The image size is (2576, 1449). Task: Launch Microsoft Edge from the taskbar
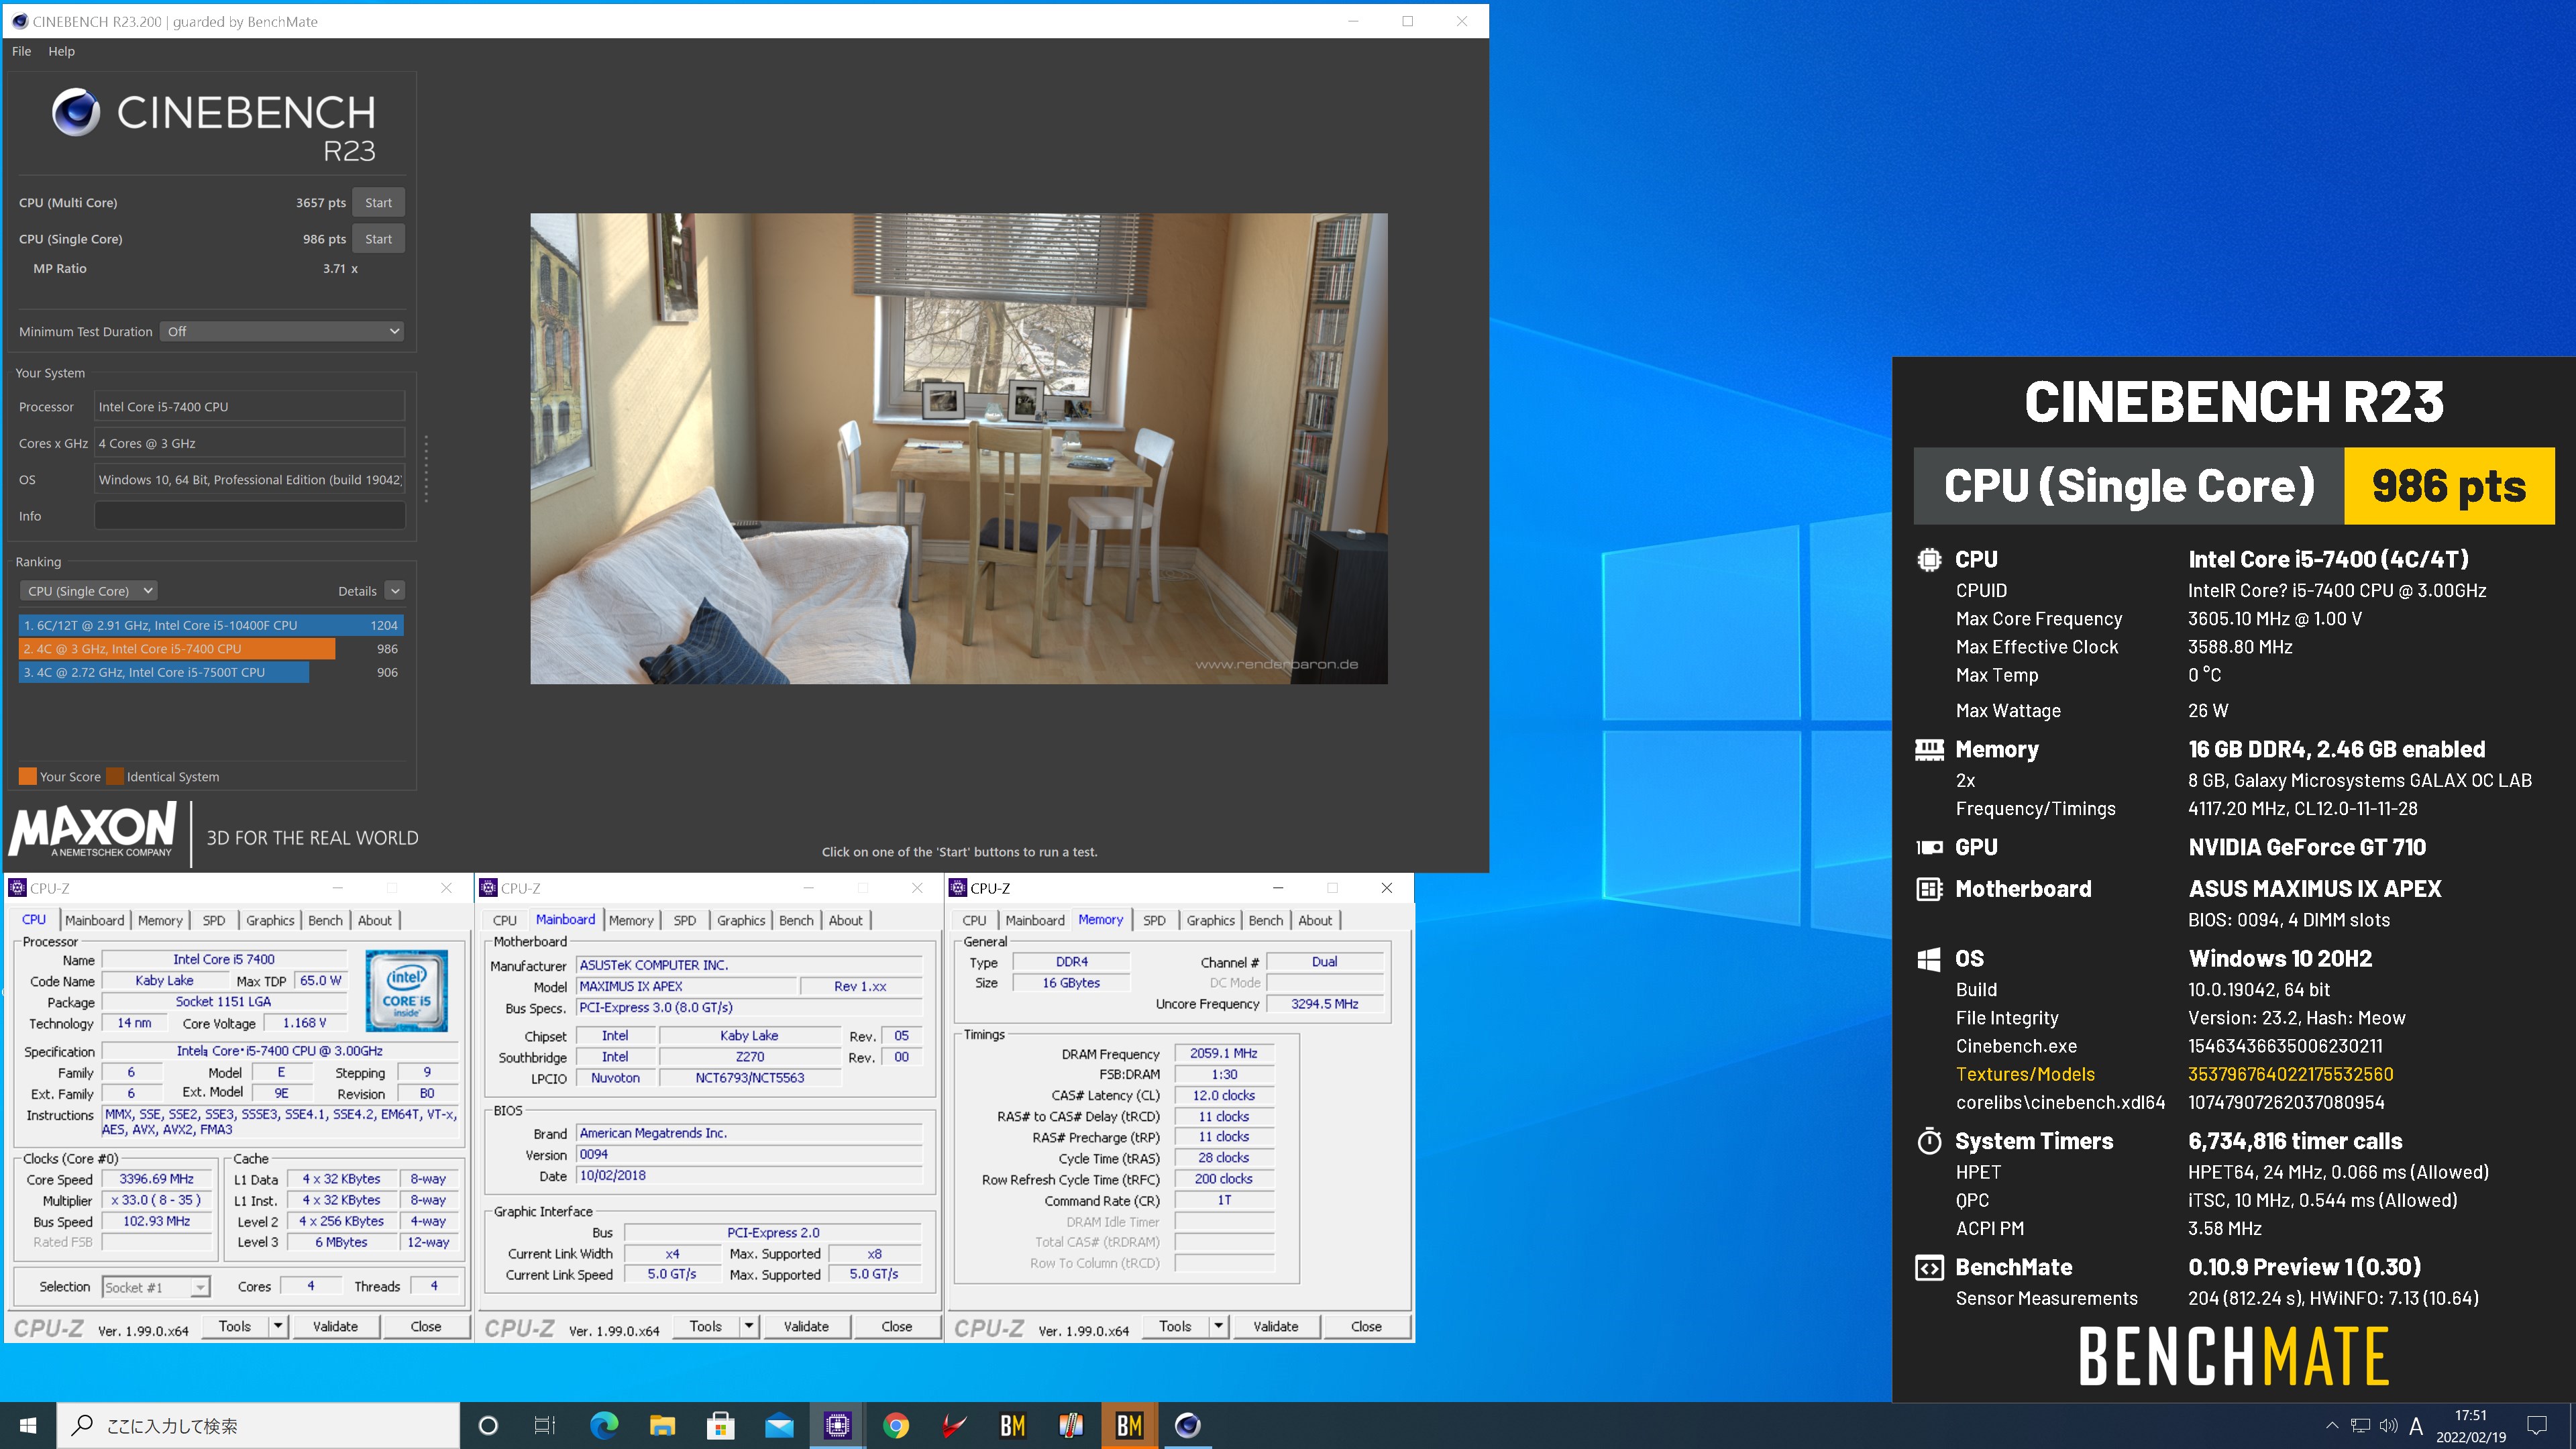[604, 1425]
